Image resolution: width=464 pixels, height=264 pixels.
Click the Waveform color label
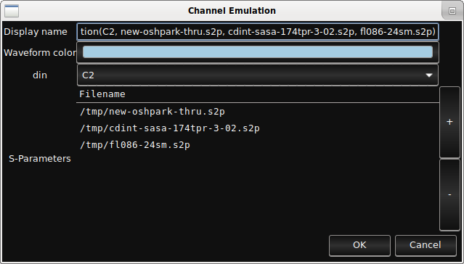coord(40,53)
